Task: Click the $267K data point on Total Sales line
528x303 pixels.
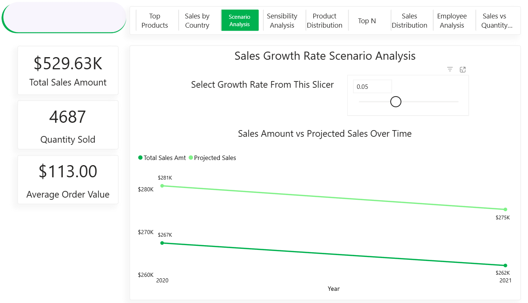Action: [162, 243]
